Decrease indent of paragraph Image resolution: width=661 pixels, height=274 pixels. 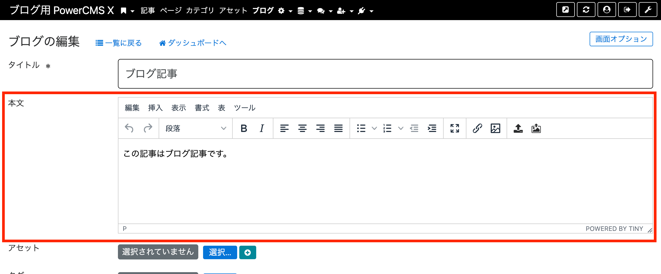point(414,128)
